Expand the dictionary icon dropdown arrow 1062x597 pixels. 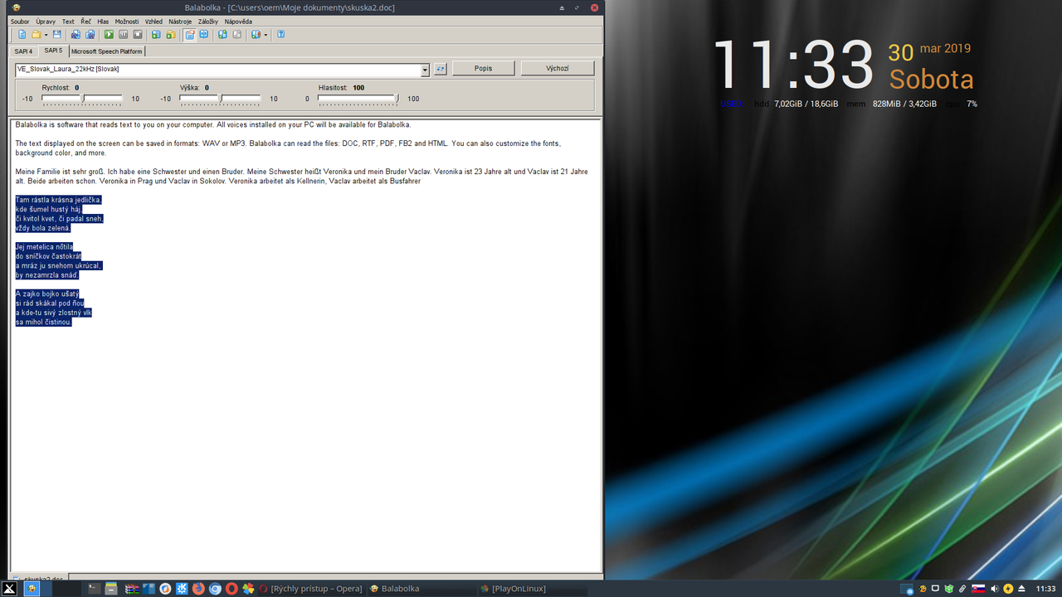[265, 35]
